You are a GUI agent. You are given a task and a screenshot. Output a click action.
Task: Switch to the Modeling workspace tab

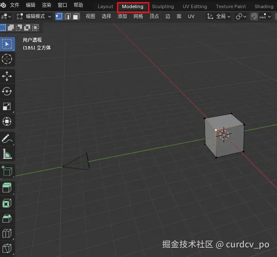133,7
